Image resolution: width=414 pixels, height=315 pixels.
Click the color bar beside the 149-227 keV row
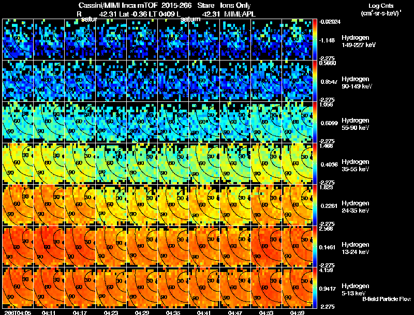pyautogui.click(x=315, y=40)
